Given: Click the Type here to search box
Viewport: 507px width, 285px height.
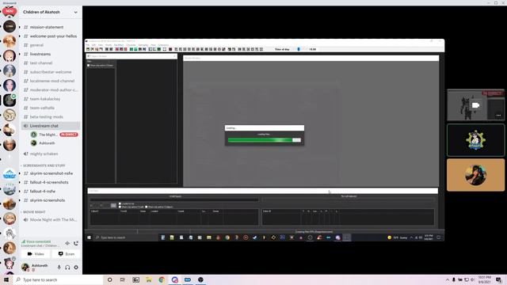Looking at the screenshot, I should [58, 279].
